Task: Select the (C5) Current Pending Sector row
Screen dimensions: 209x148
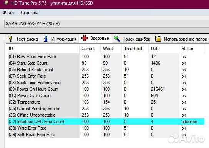Action: click(x=106, y=109)
